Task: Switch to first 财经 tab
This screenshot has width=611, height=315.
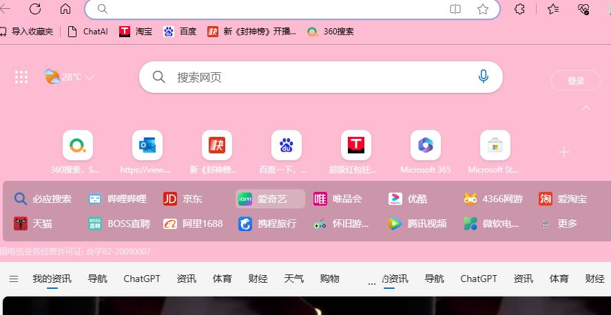Action: 258,279
